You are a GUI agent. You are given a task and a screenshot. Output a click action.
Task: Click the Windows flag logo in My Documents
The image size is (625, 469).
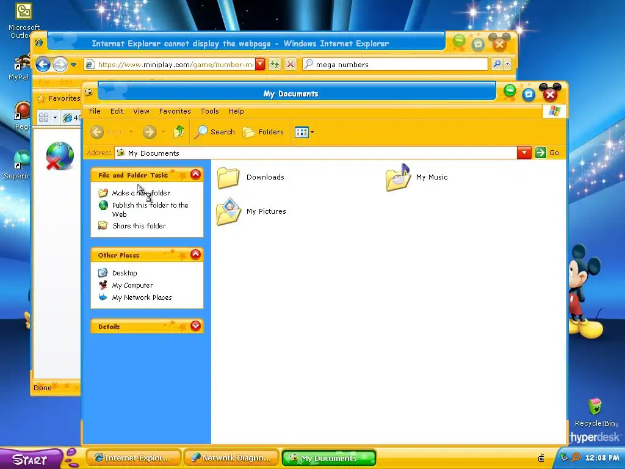(x=554, y=111)
